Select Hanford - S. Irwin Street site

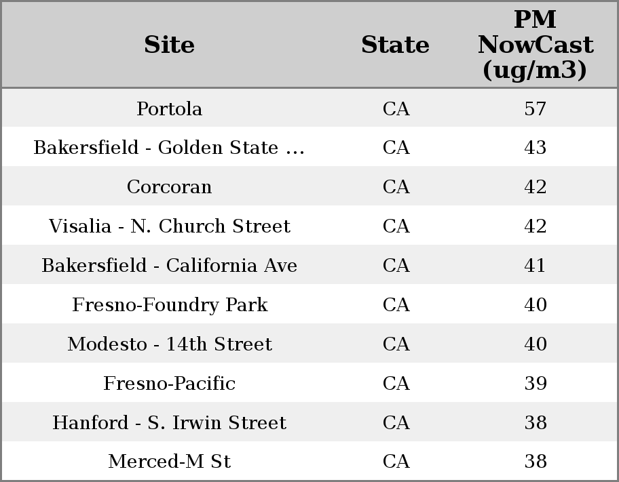click(170, 423)
